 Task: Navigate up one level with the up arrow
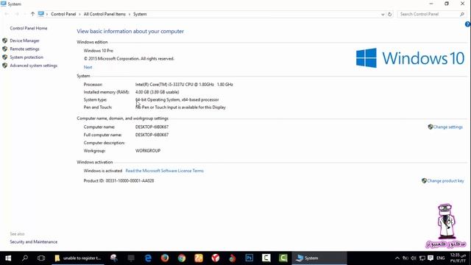tap(32, 14)
